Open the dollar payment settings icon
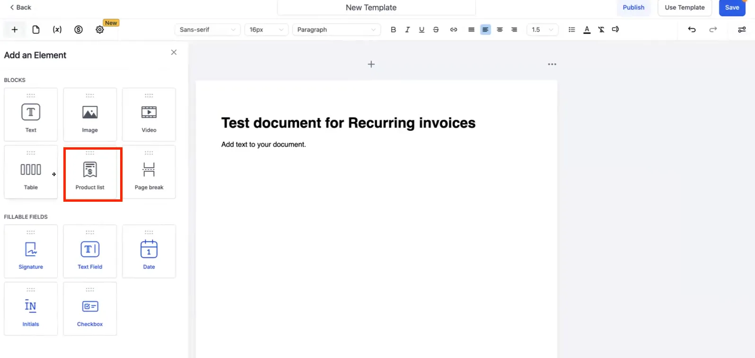The width and height of the screenshot is (755, 358). (x=79, y=29)
